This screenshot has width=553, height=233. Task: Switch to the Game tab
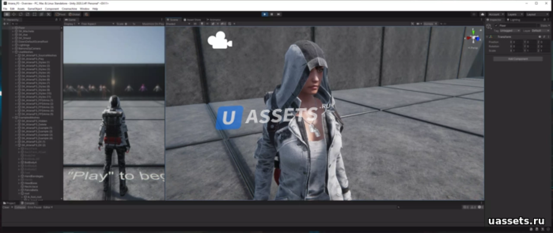(70, 20)
